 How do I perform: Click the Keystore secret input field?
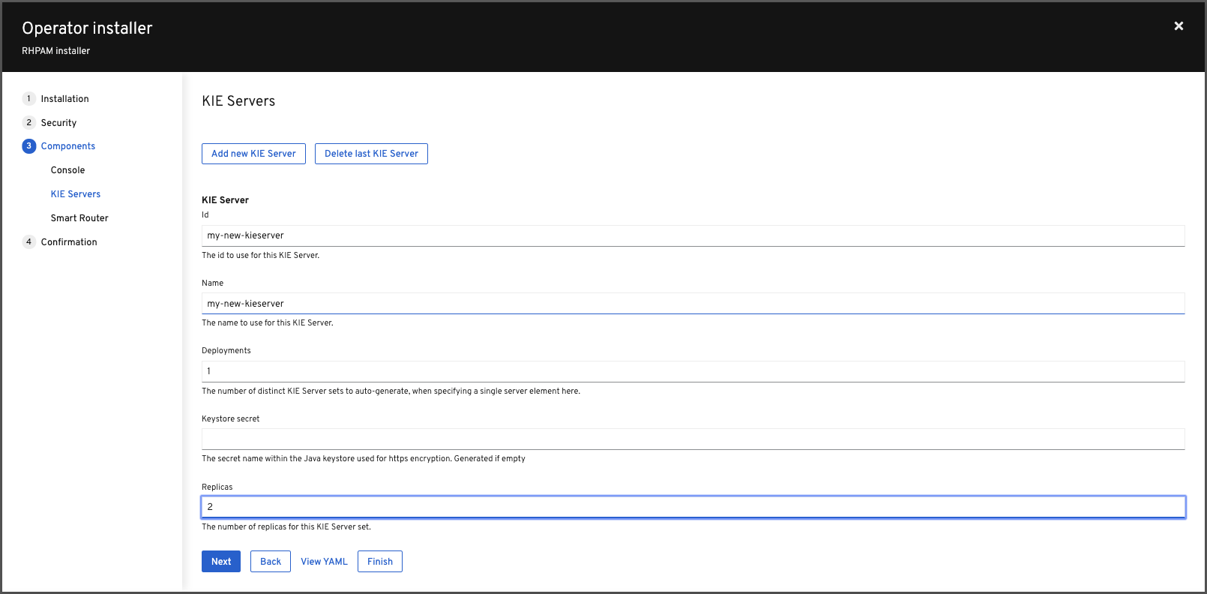pos(693,439)
